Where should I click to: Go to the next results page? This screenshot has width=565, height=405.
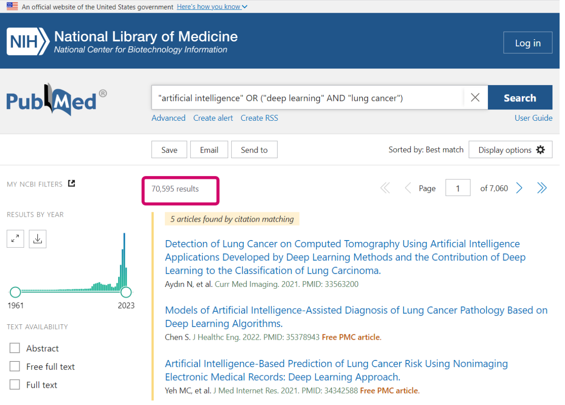click(x=519, y=187)
